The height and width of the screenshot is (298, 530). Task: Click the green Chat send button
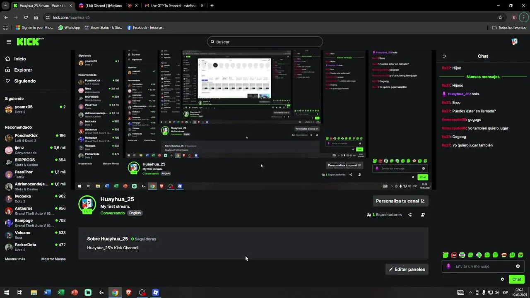[517, 279]
